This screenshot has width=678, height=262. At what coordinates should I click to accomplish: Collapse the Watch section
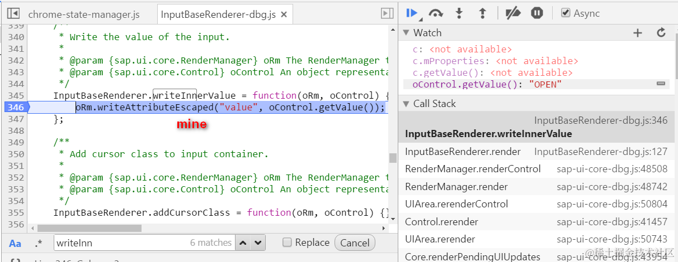pyautogui.click(x=406, y=33)
